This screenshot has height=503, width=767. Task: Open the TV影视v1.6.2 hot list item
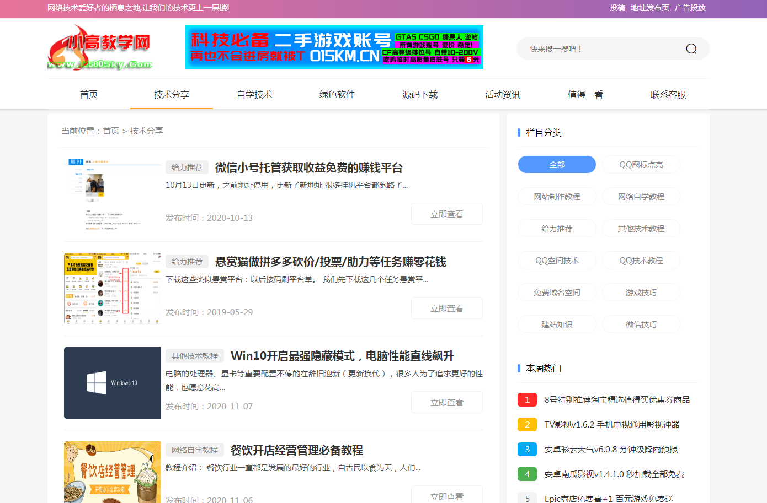click(611, 425)
